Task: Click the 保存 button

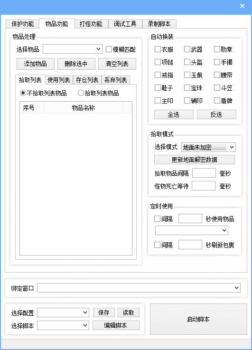Action: click(104, 312)
